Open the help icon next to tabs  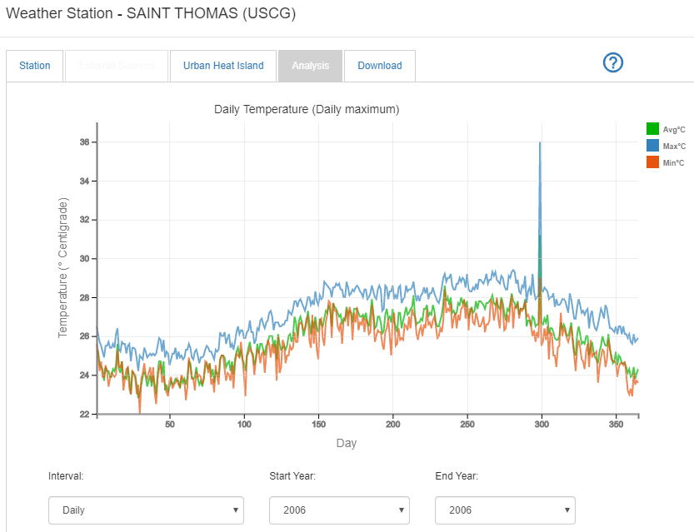612,62
